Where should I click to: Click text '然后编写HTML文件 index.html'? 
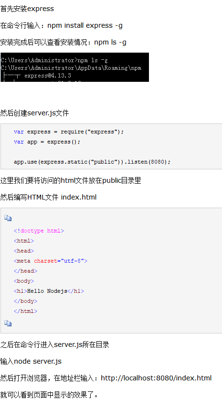tap(48, 197)
